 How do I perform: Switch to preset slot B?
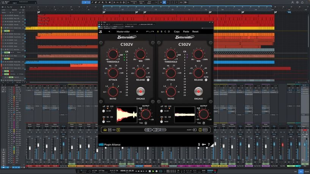pyautogui.click(x=162, y=32)
